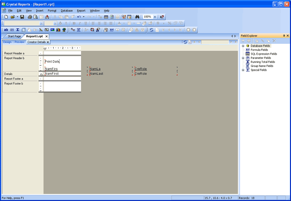Expand the Database Fields tree node
This screenshot has height=201, width=291.
243,46
